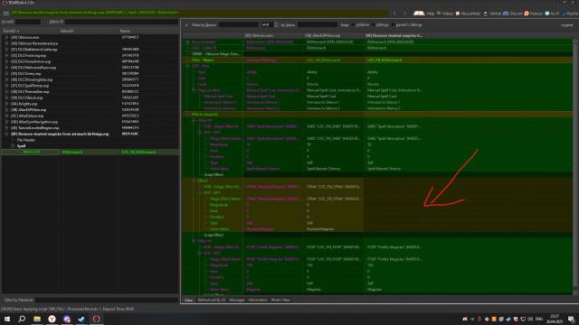The width and height of the screenshot is (579, 325).
Task: Expand the Knights.esp node
Action: tap(6, 104)
